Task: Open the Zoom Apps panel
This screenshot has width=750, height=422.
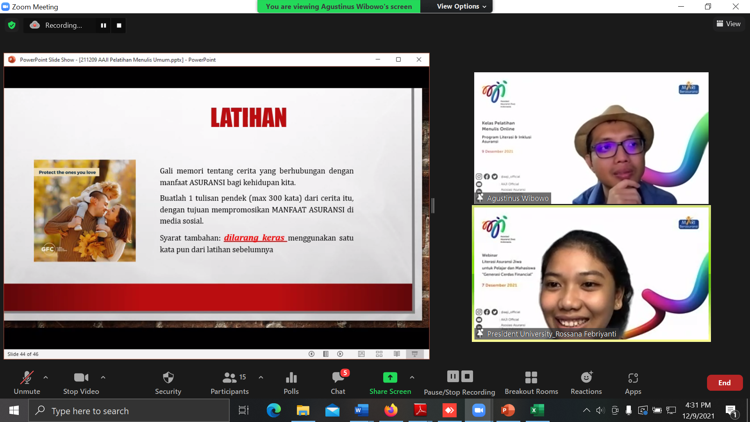Action: pyautogui.click(x=633, y=383)
